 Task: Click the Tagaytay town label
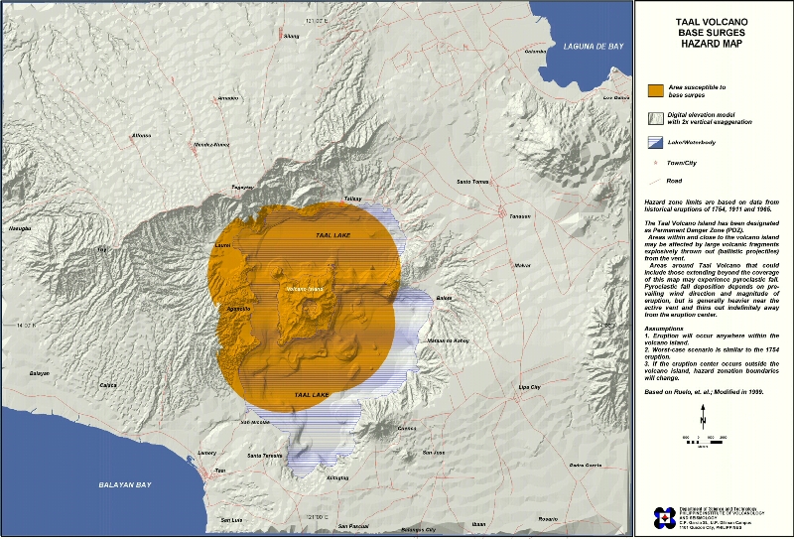pos(242,187)
